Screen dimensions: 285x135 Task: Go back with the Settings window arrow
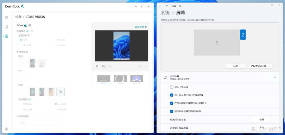click(x=160, y=6)
